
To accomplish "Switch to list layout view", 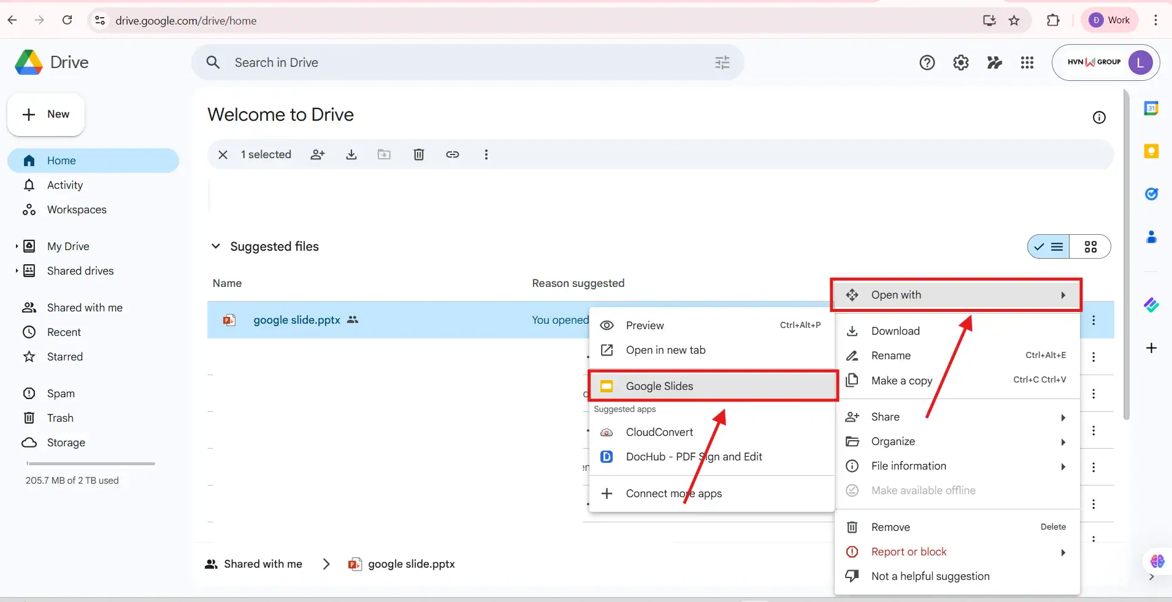I will coord(1049,246).
